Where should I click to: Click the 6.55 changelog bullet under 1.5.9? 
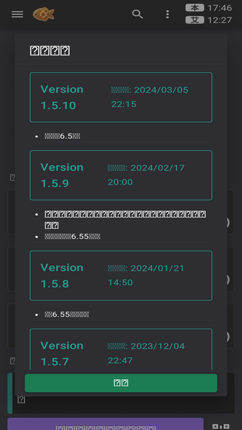click(x=72, y=237)
